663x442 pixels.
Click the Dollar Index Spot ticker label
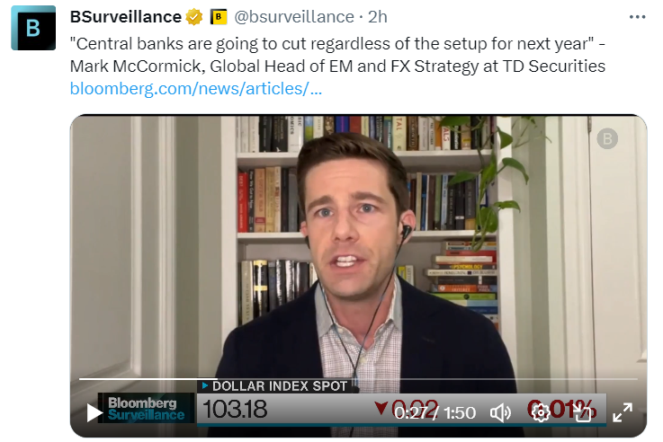click(x=279, y=386)
